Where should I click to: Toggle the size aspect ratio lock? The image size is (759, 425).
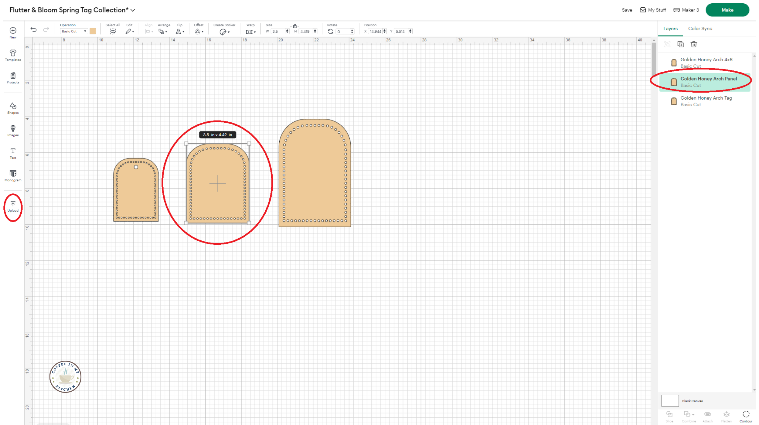point(294,26)
